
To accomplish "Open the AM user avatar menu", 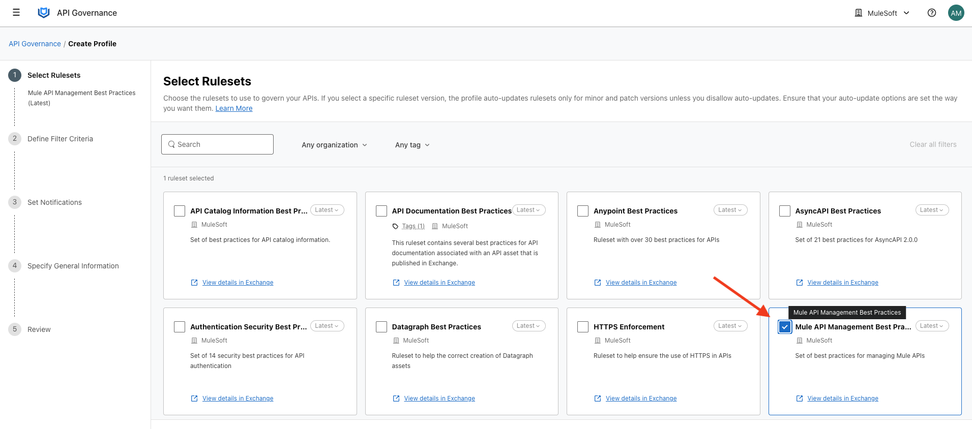I will (956, 13).
